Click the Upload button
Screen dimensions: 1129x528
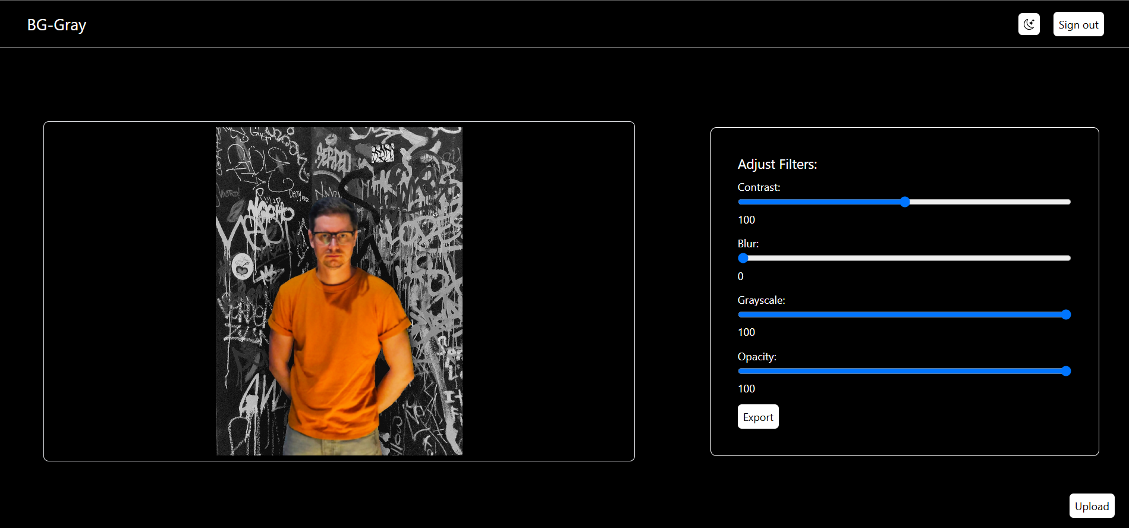click(1092, 506)
